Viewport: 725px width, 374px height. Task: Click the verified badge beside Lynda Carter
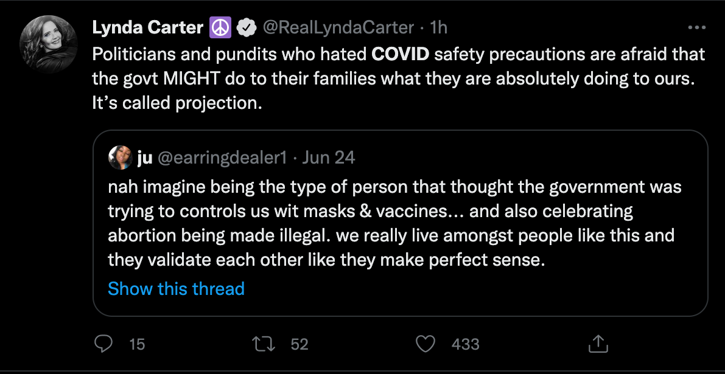pyautogui.click(x=246, y=27)
